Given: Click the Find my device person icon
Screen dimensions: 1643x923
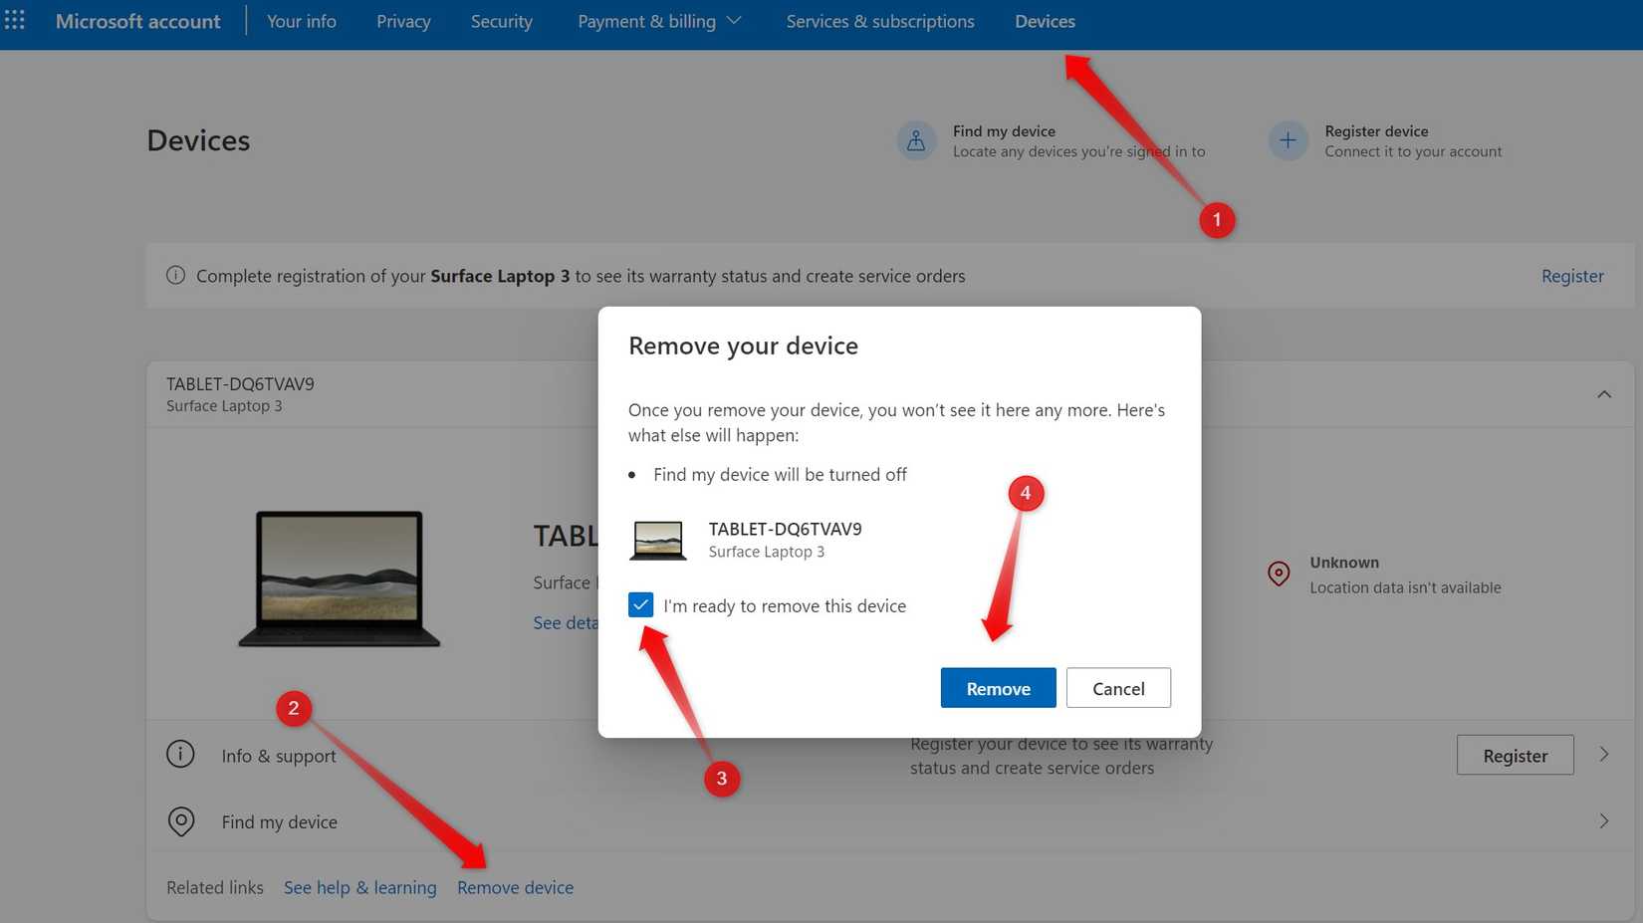Looking at the screenshot, I should 916,139.
